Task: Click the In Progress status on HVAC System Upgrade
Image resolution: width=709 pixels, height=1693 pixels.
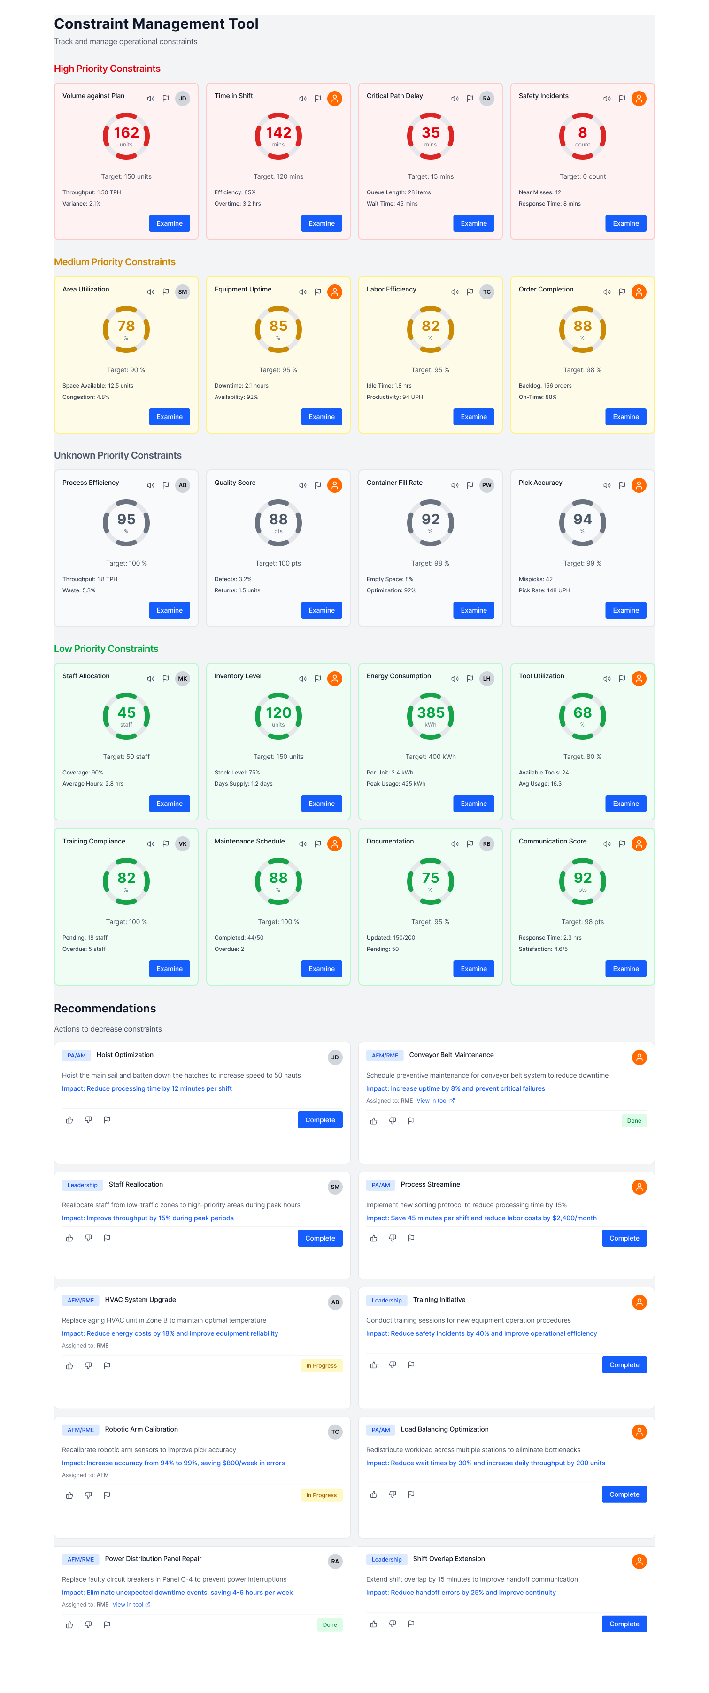Action: coord(321,1366)
